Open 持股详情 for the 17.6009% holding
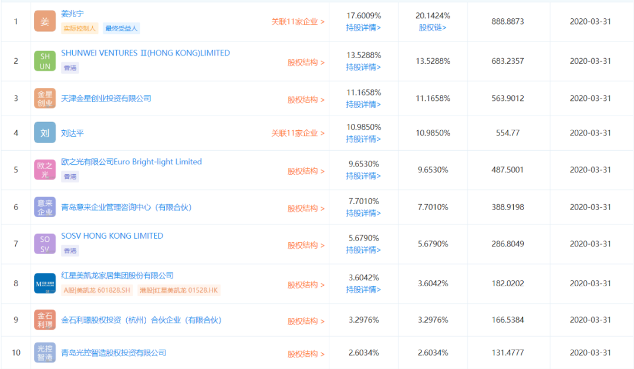634x369 pixels. 363,28
